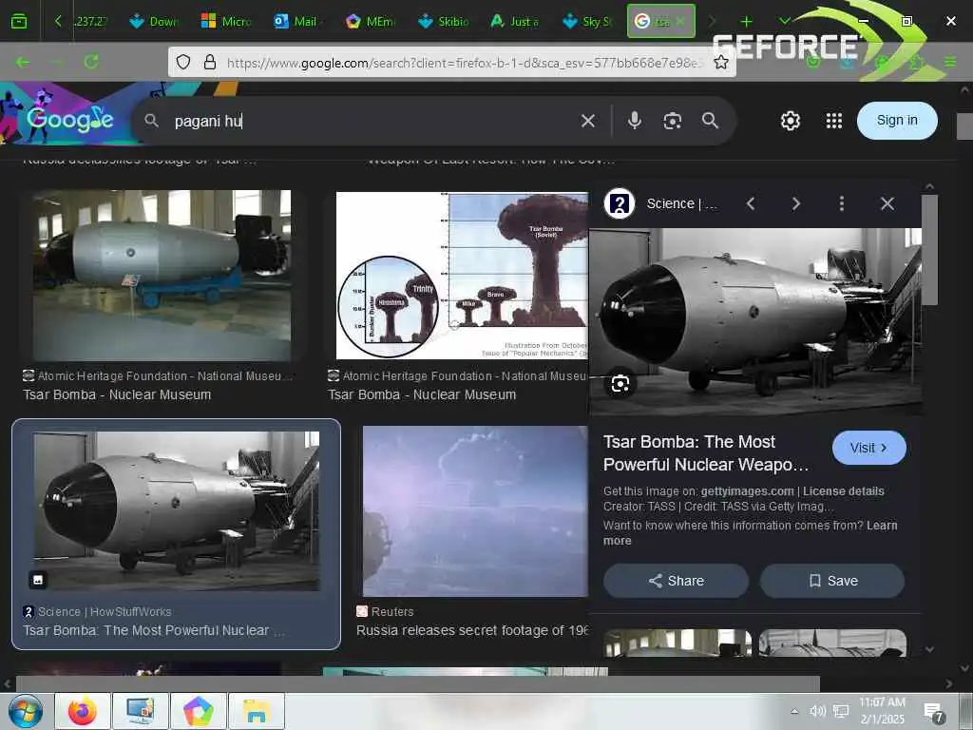Click the Sign in button
Screen dimensions: 973x730
pyautogui.click(x=897, y=121)
